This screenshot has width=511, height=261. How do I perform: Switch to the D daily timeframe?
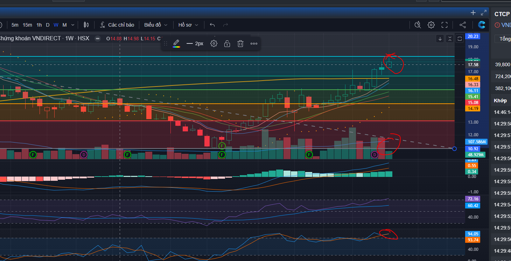48,25
